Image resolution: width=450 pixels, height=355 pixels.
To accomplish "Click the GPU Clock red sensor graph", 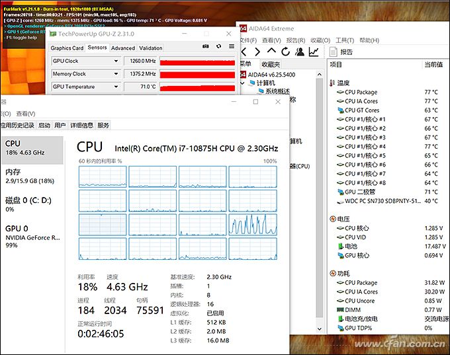I will [197, 61].
